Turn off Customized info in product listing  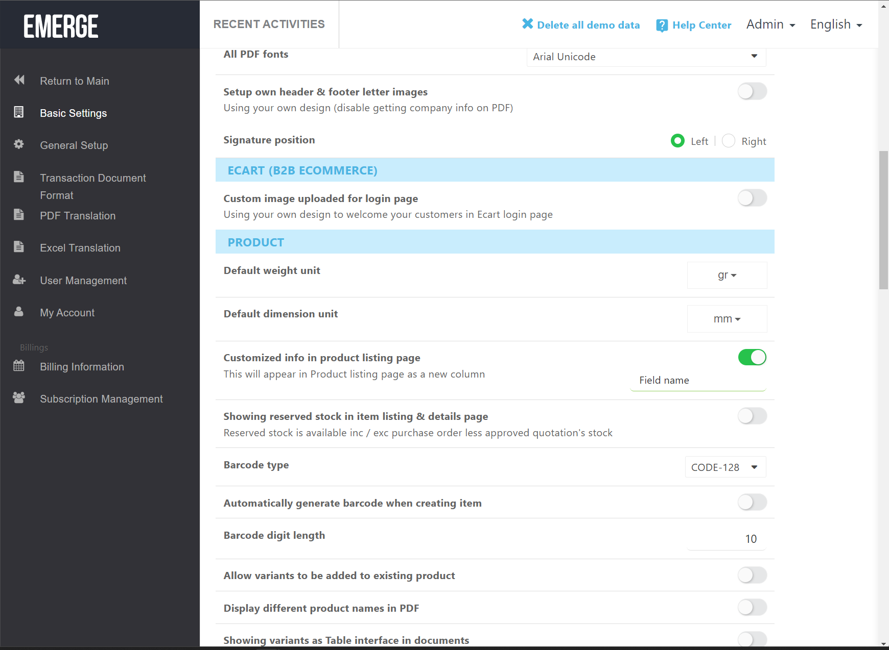coord(752,357)
